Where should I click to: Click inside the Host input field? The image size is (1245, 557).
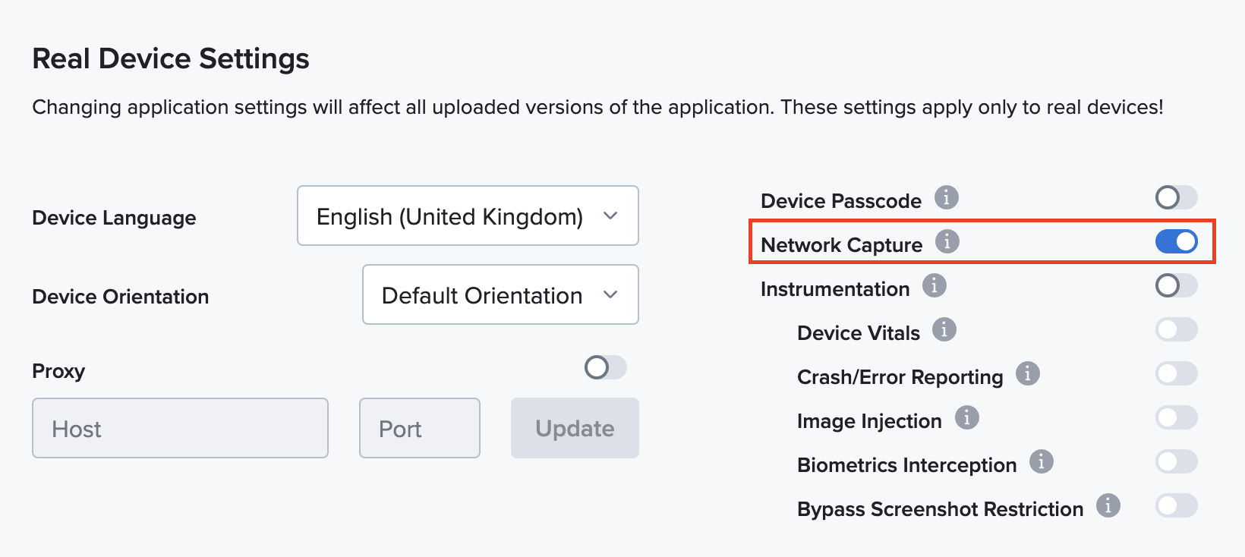pos(179,428)
